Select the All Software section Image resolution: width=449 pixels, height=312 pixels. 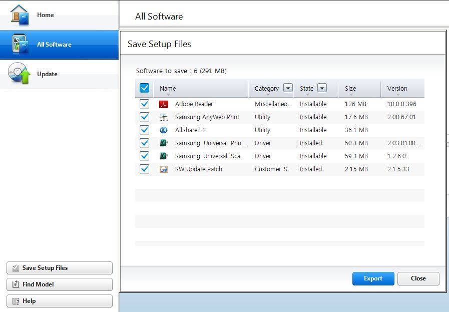[59, 45]
